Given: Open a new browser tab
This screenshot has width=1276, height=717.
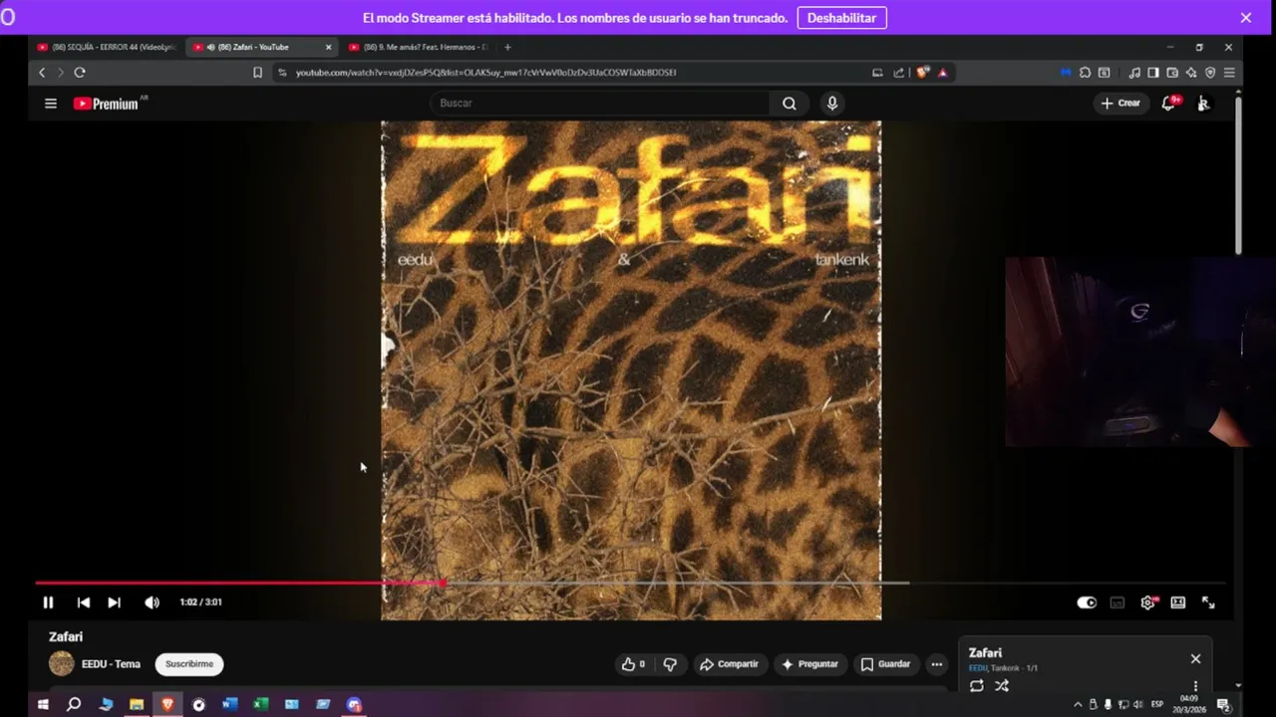Looking at the screenshot, I should coord(507,47).
